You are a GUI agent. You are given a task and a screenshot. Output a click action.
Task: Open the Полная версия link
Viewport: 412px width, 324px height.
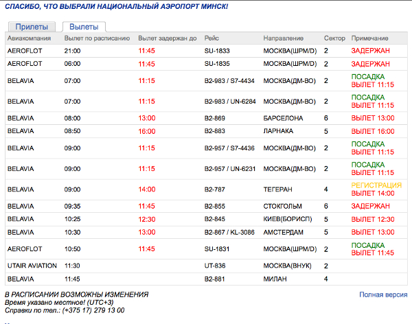pos(382,294)
